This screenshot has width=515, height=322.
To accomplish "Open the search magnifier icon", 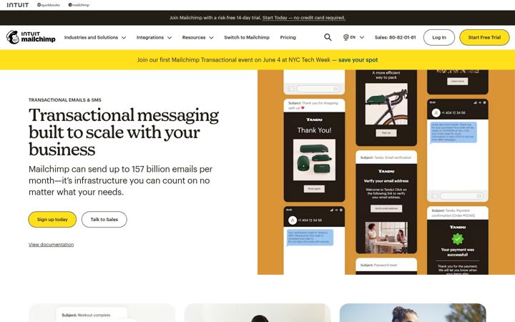I will tap(328, 37).
